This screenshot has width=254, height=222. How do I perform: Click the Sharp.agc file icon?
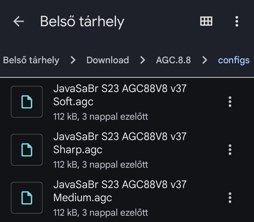(27, 150)
